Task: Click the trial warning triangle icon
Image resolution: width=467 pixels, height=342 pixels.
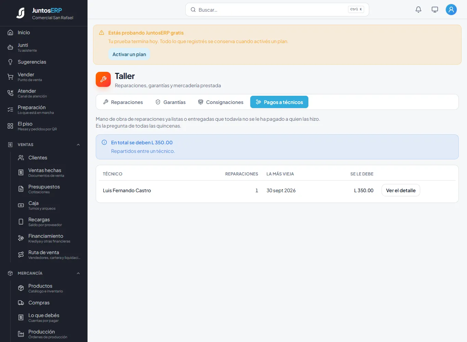Action: (x=102, y=33)
